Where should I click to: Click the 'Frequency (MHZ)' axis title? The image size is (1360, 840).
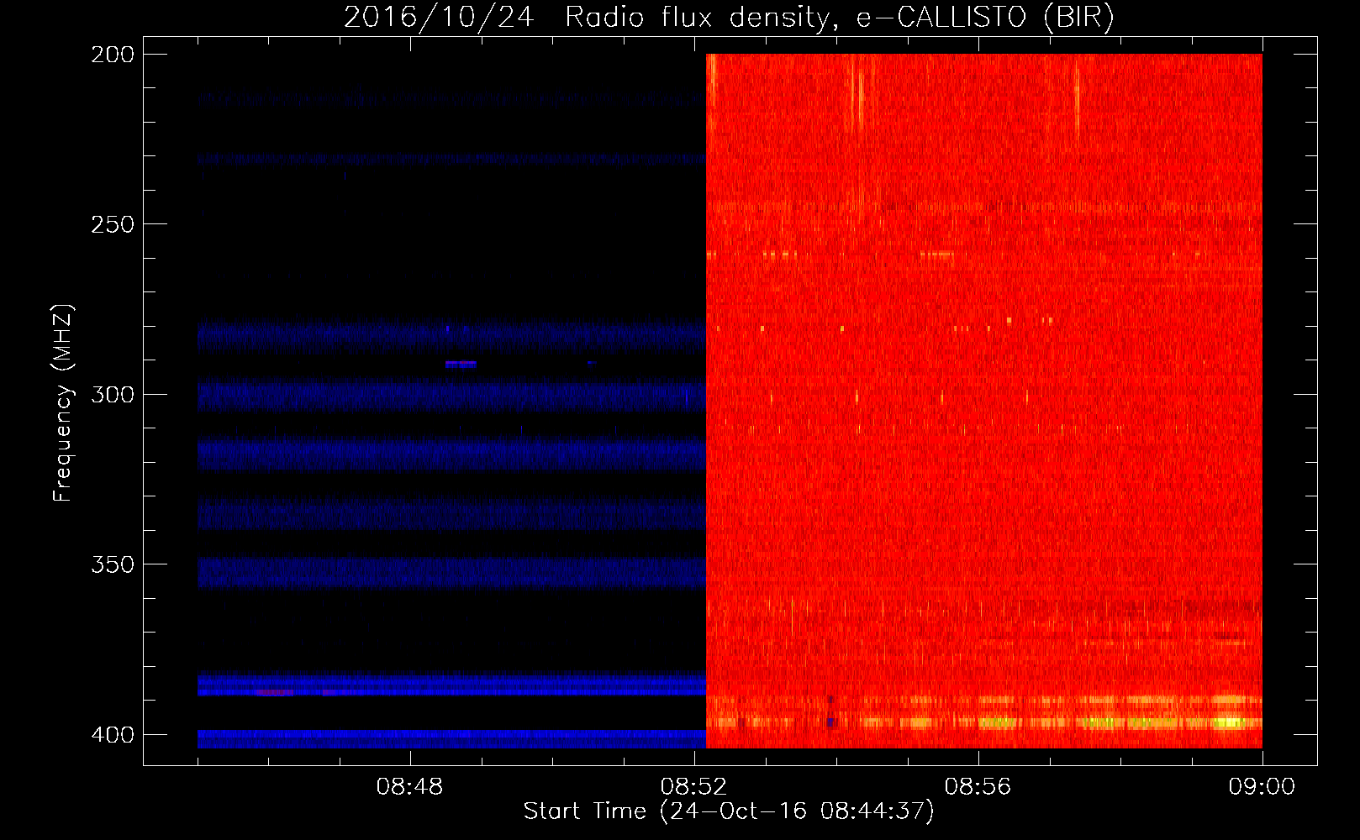click(63, 403)
